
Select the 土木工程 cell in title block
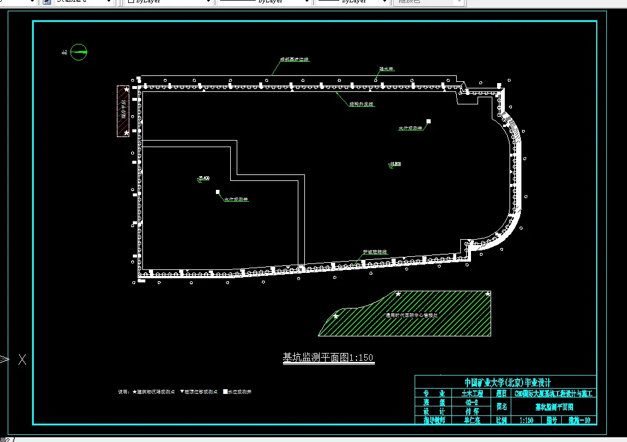point(472,393)
